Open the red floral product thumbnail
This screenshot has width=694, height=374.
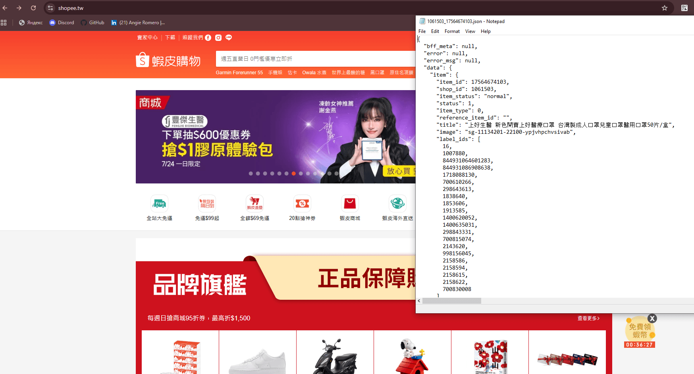tap(490, 353)
